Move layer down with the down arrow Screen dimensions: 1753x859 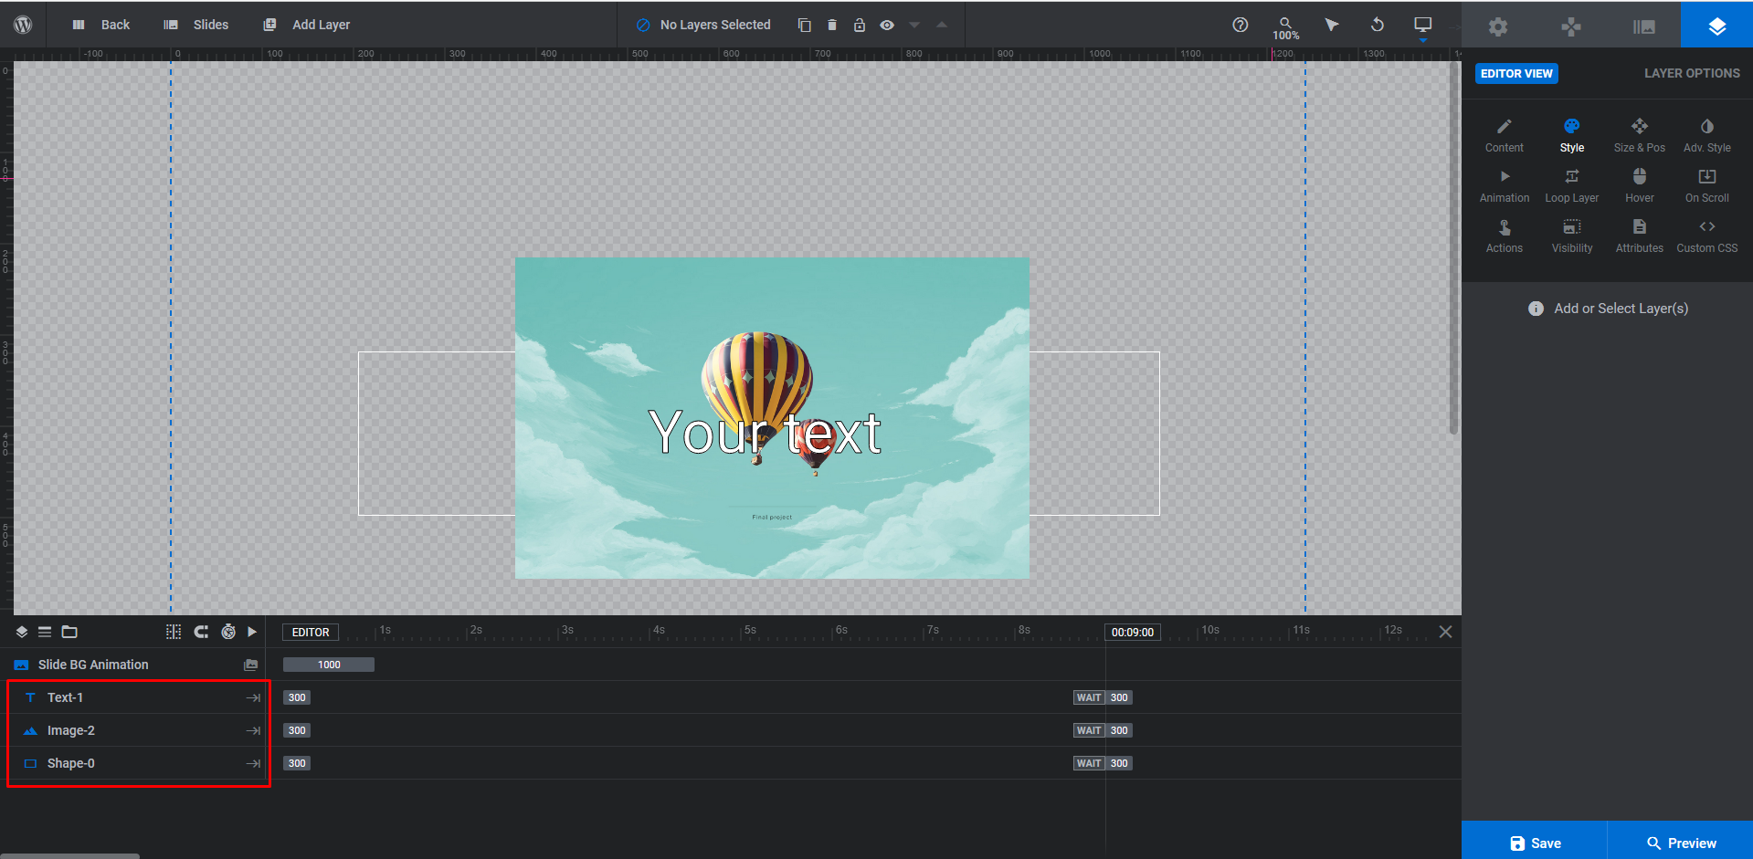click(914, 25)
